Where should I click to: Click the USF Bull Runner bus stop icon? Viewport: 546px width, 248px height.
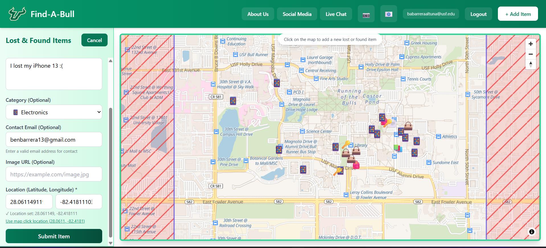coord(235,55)
